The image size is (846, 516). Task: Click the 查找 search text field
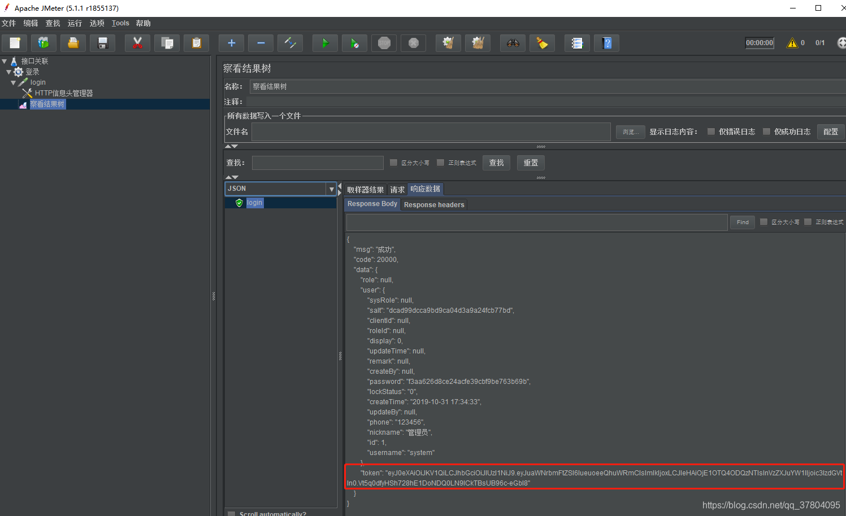point(318,163)
